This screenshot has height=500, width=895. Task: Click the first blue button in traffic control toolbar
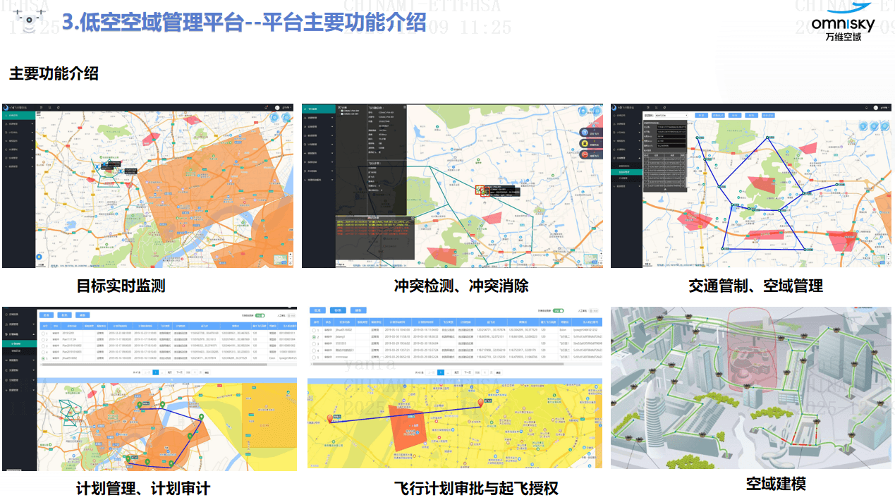click(x=701, y=115)
